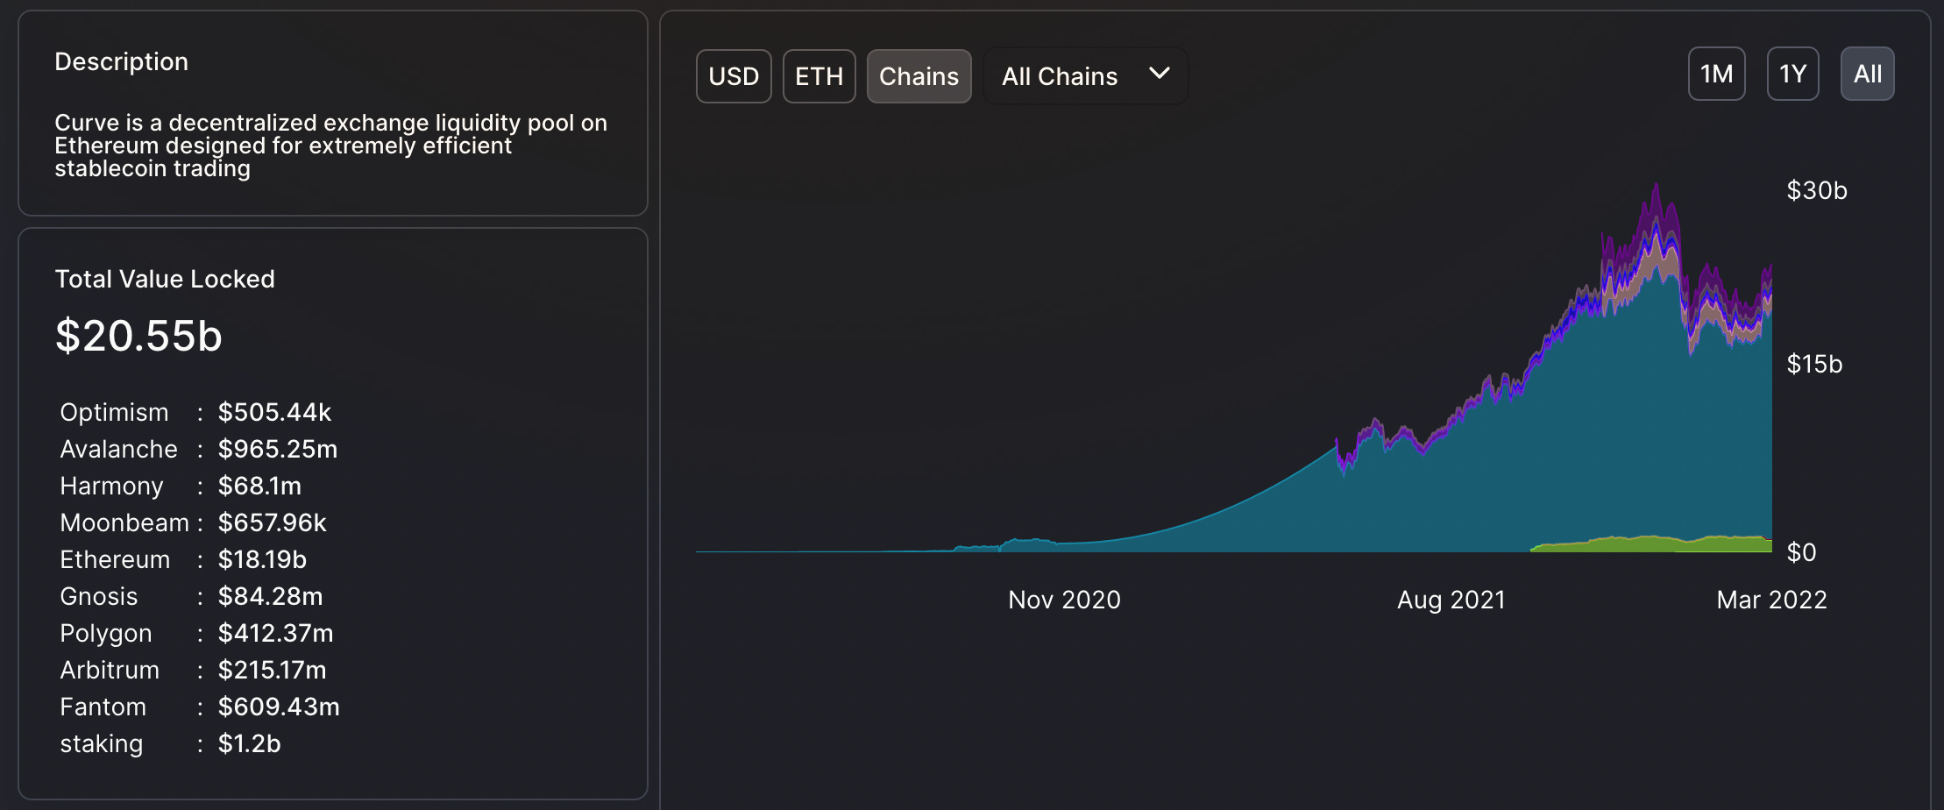Image resolution: width=1944 pixels, height=810 pixels.
Task: Select the $68.1m Harmony value
Action: pos(259,486)
